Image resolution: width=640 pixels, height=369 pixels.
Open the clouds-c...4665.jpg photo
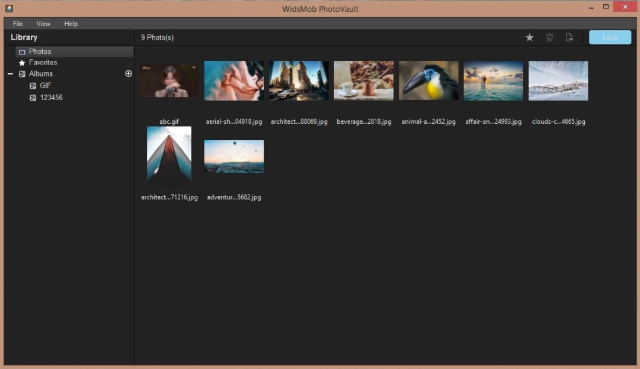558,81
